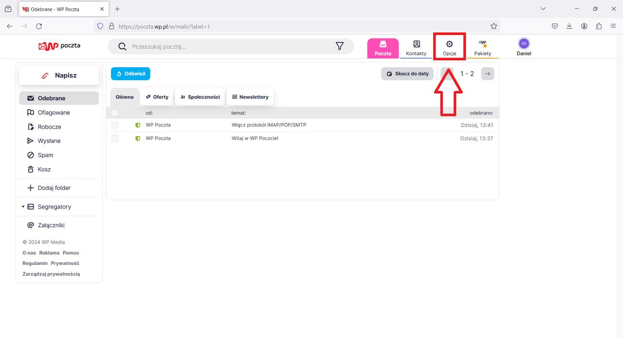The image size is (623, 338).
Task: Open Pakiety packages section
Action: (x=483, y=48)
